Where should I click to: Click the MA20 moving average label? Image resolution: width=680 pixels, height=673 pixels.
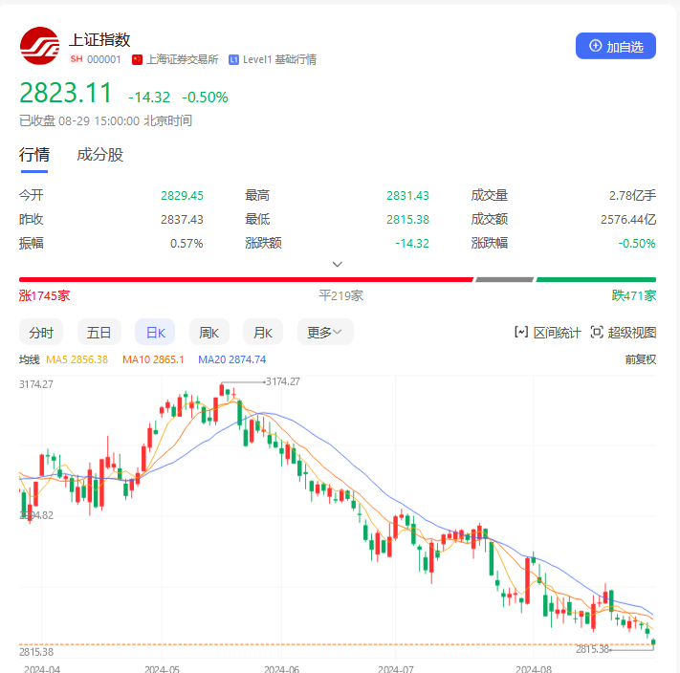tap(231, 359)
